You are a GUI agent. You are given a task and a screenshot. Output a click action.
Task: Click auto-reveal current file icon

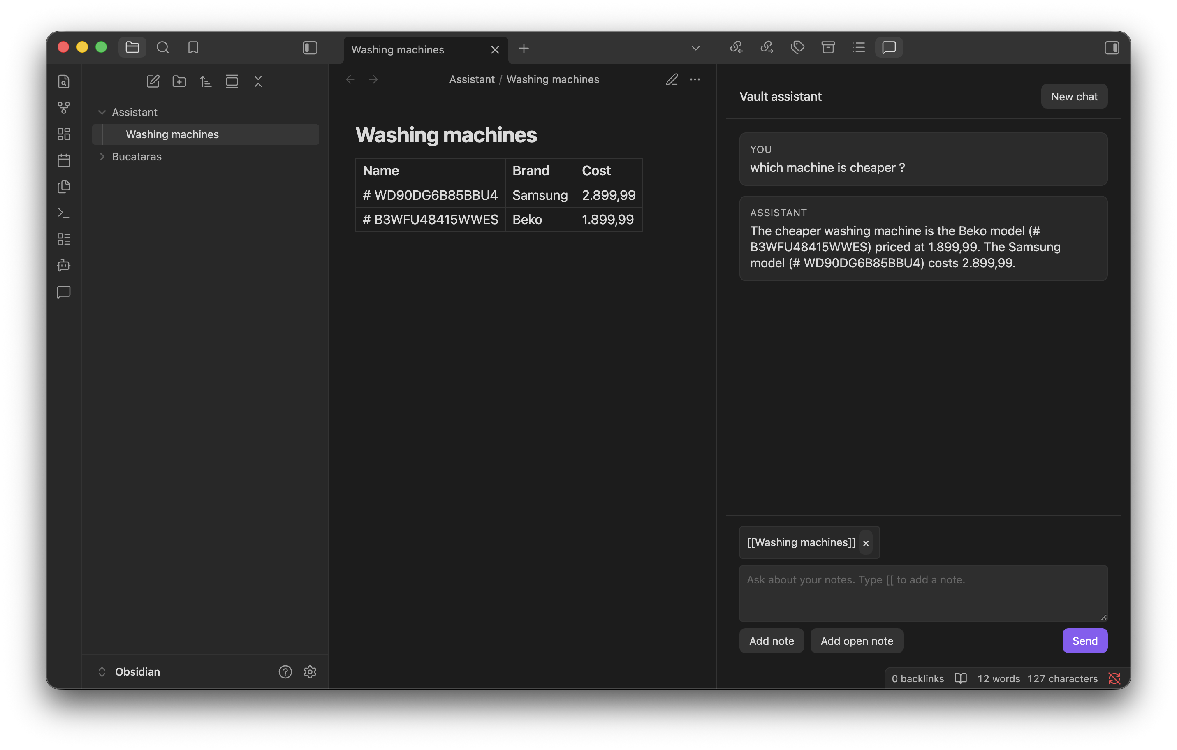click(232, 81)
